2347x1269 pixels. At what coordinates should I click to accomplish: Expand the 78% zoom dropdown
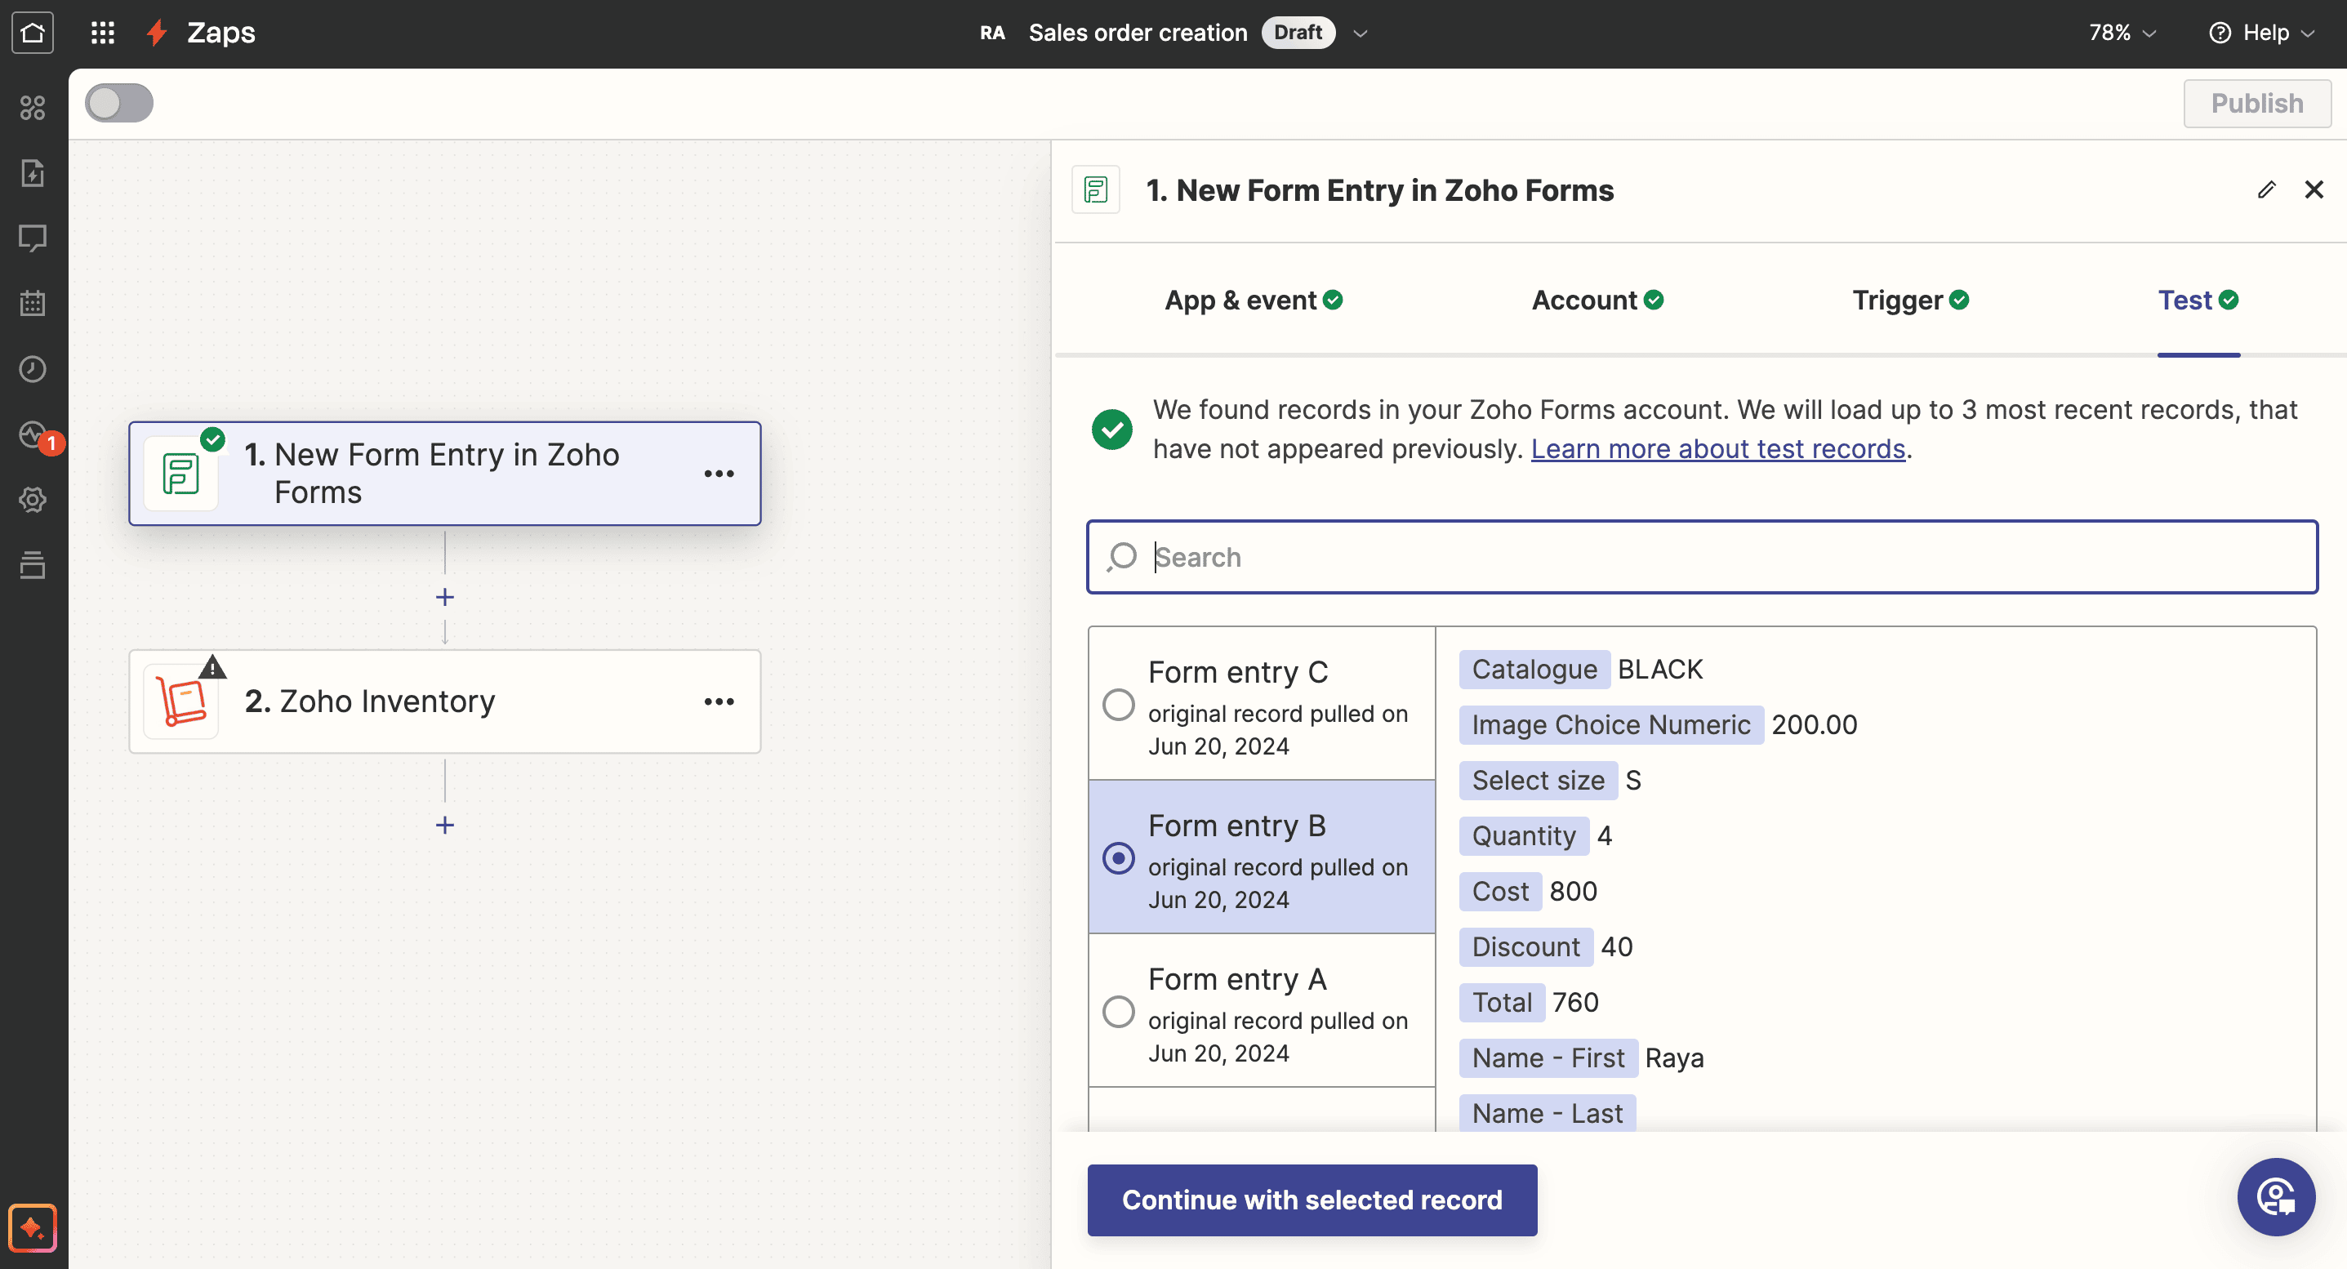click(x=2122, y=33)
